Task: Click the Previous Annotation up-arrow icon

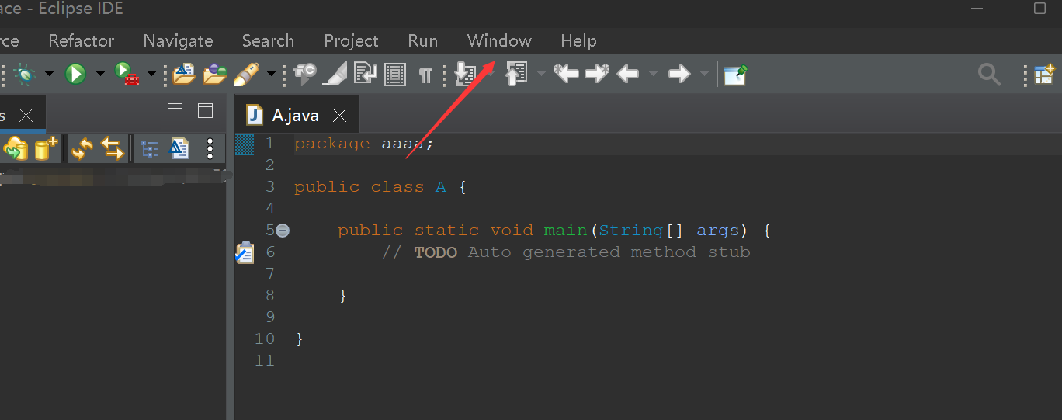Action: tap(516, 74)
